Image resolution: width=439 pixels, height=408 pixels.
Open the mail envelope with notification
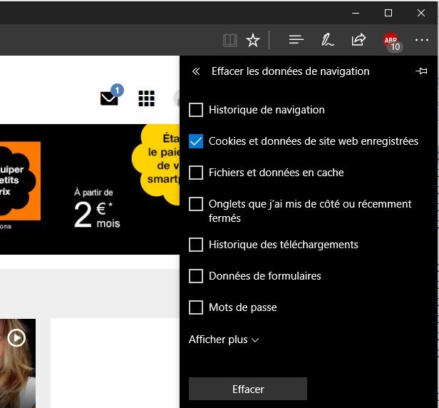click(x=110, y=98)
